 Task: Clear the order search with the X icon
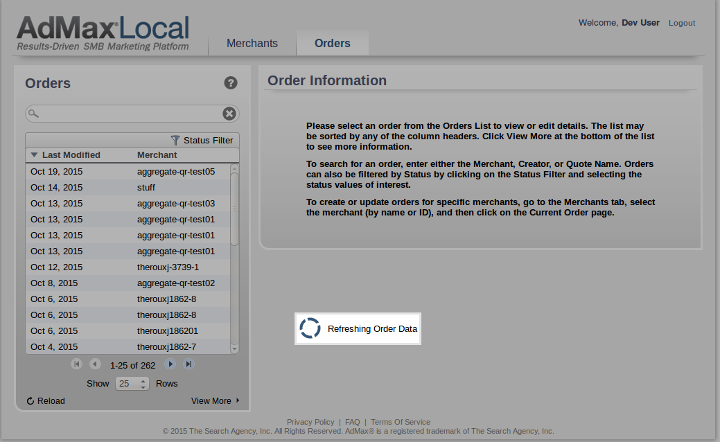click(229, 114)
